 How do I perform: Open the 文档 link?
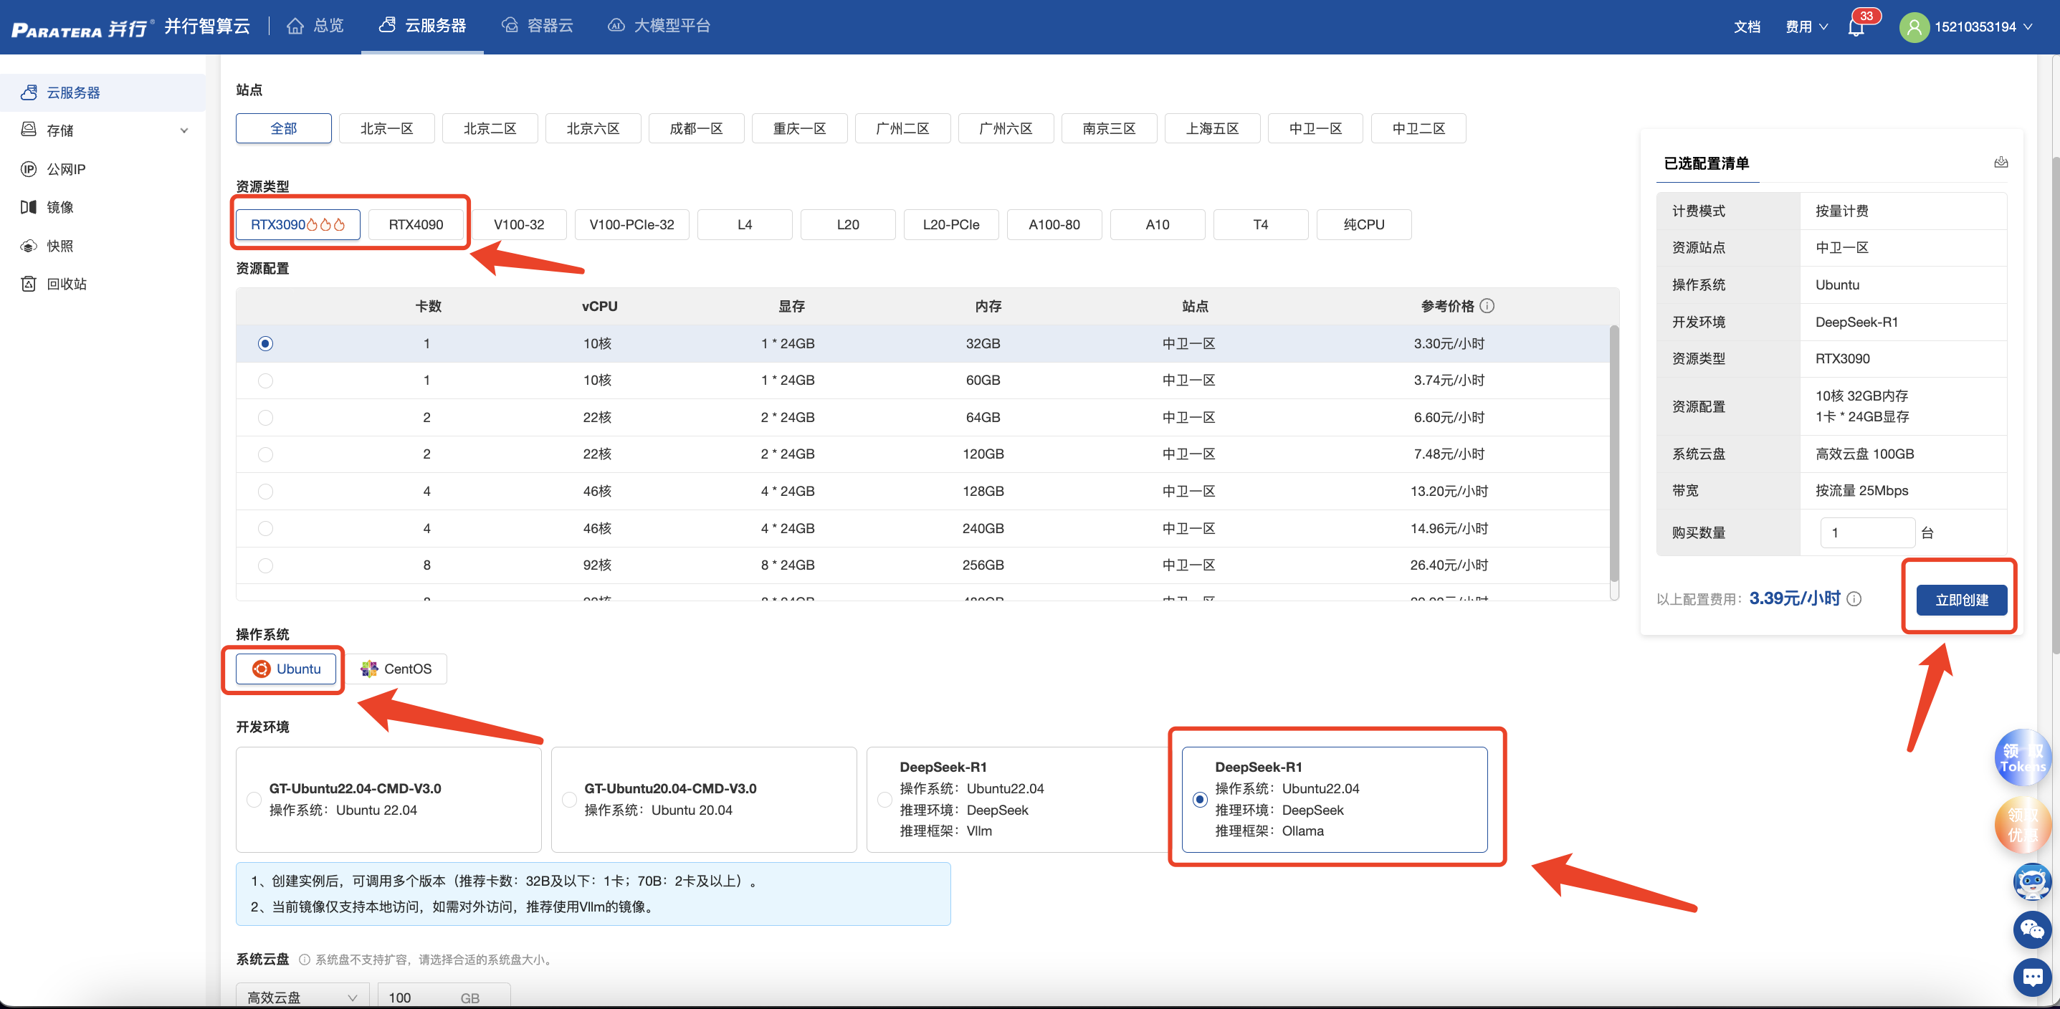tap(1747, 27)
